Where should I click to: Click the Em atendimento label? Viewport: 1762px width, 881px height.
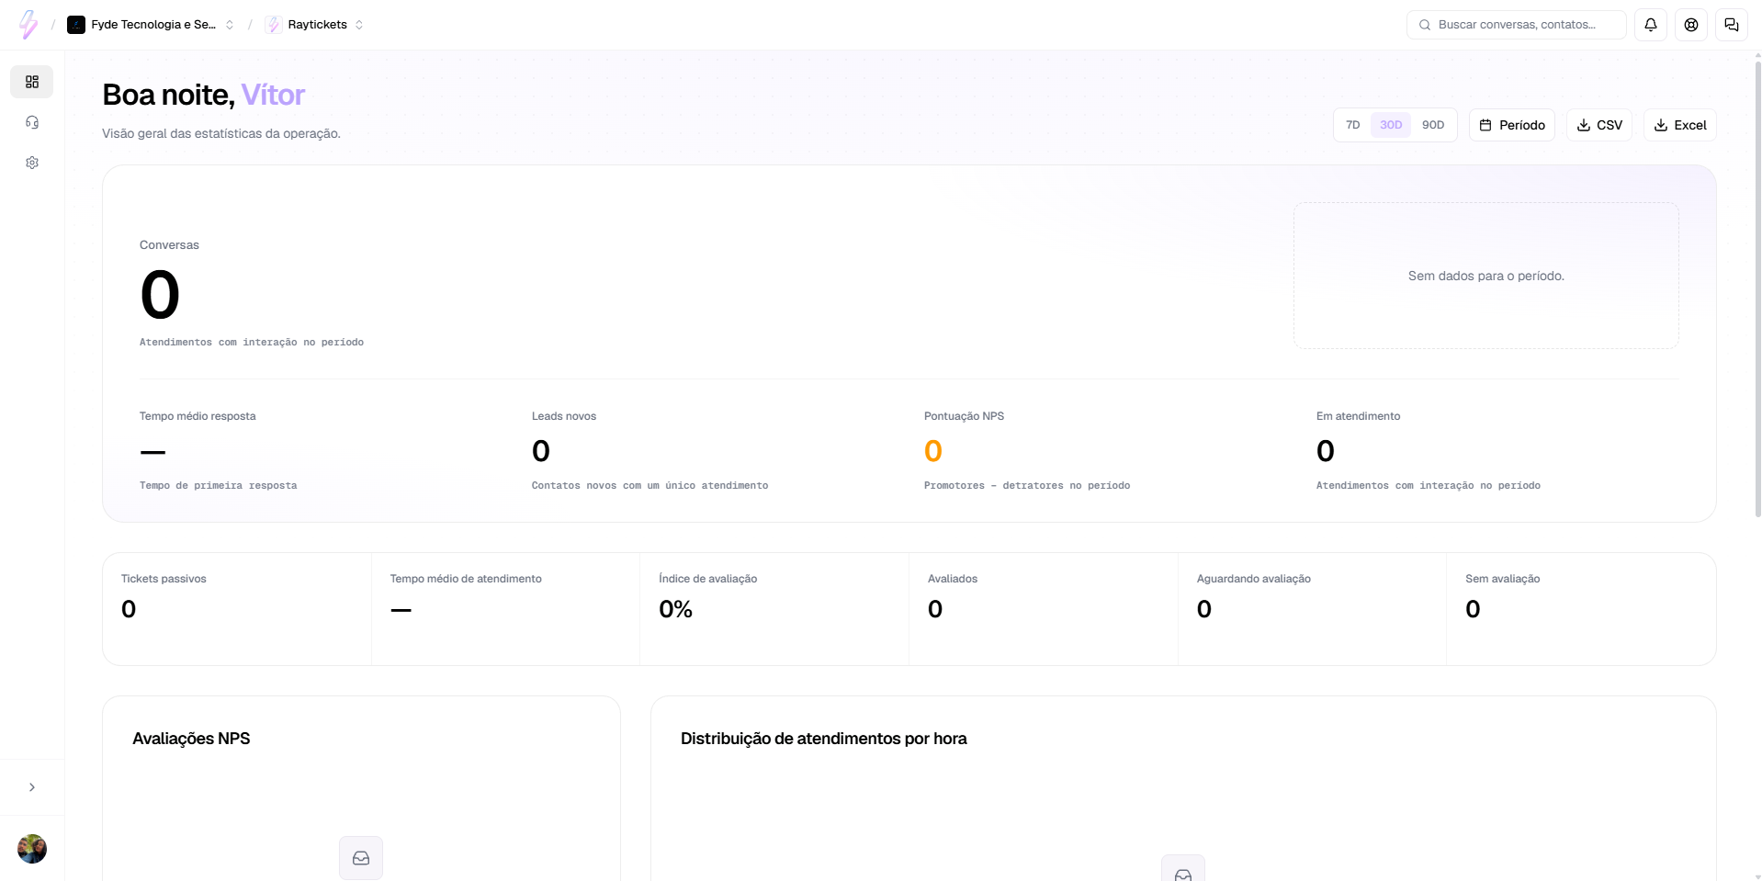1358,416
